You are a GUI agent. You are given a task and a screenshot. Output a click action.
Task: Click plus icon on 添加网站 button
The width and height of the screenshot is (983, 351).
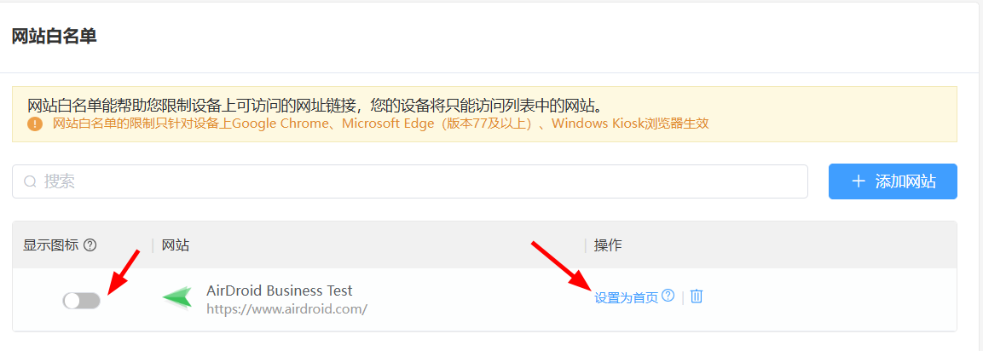pyautogui.click(x=859, y=181)
